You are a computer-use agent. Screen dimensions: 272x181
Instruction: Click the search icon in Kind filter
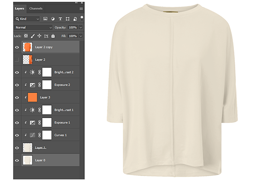(x=17, y=19)
